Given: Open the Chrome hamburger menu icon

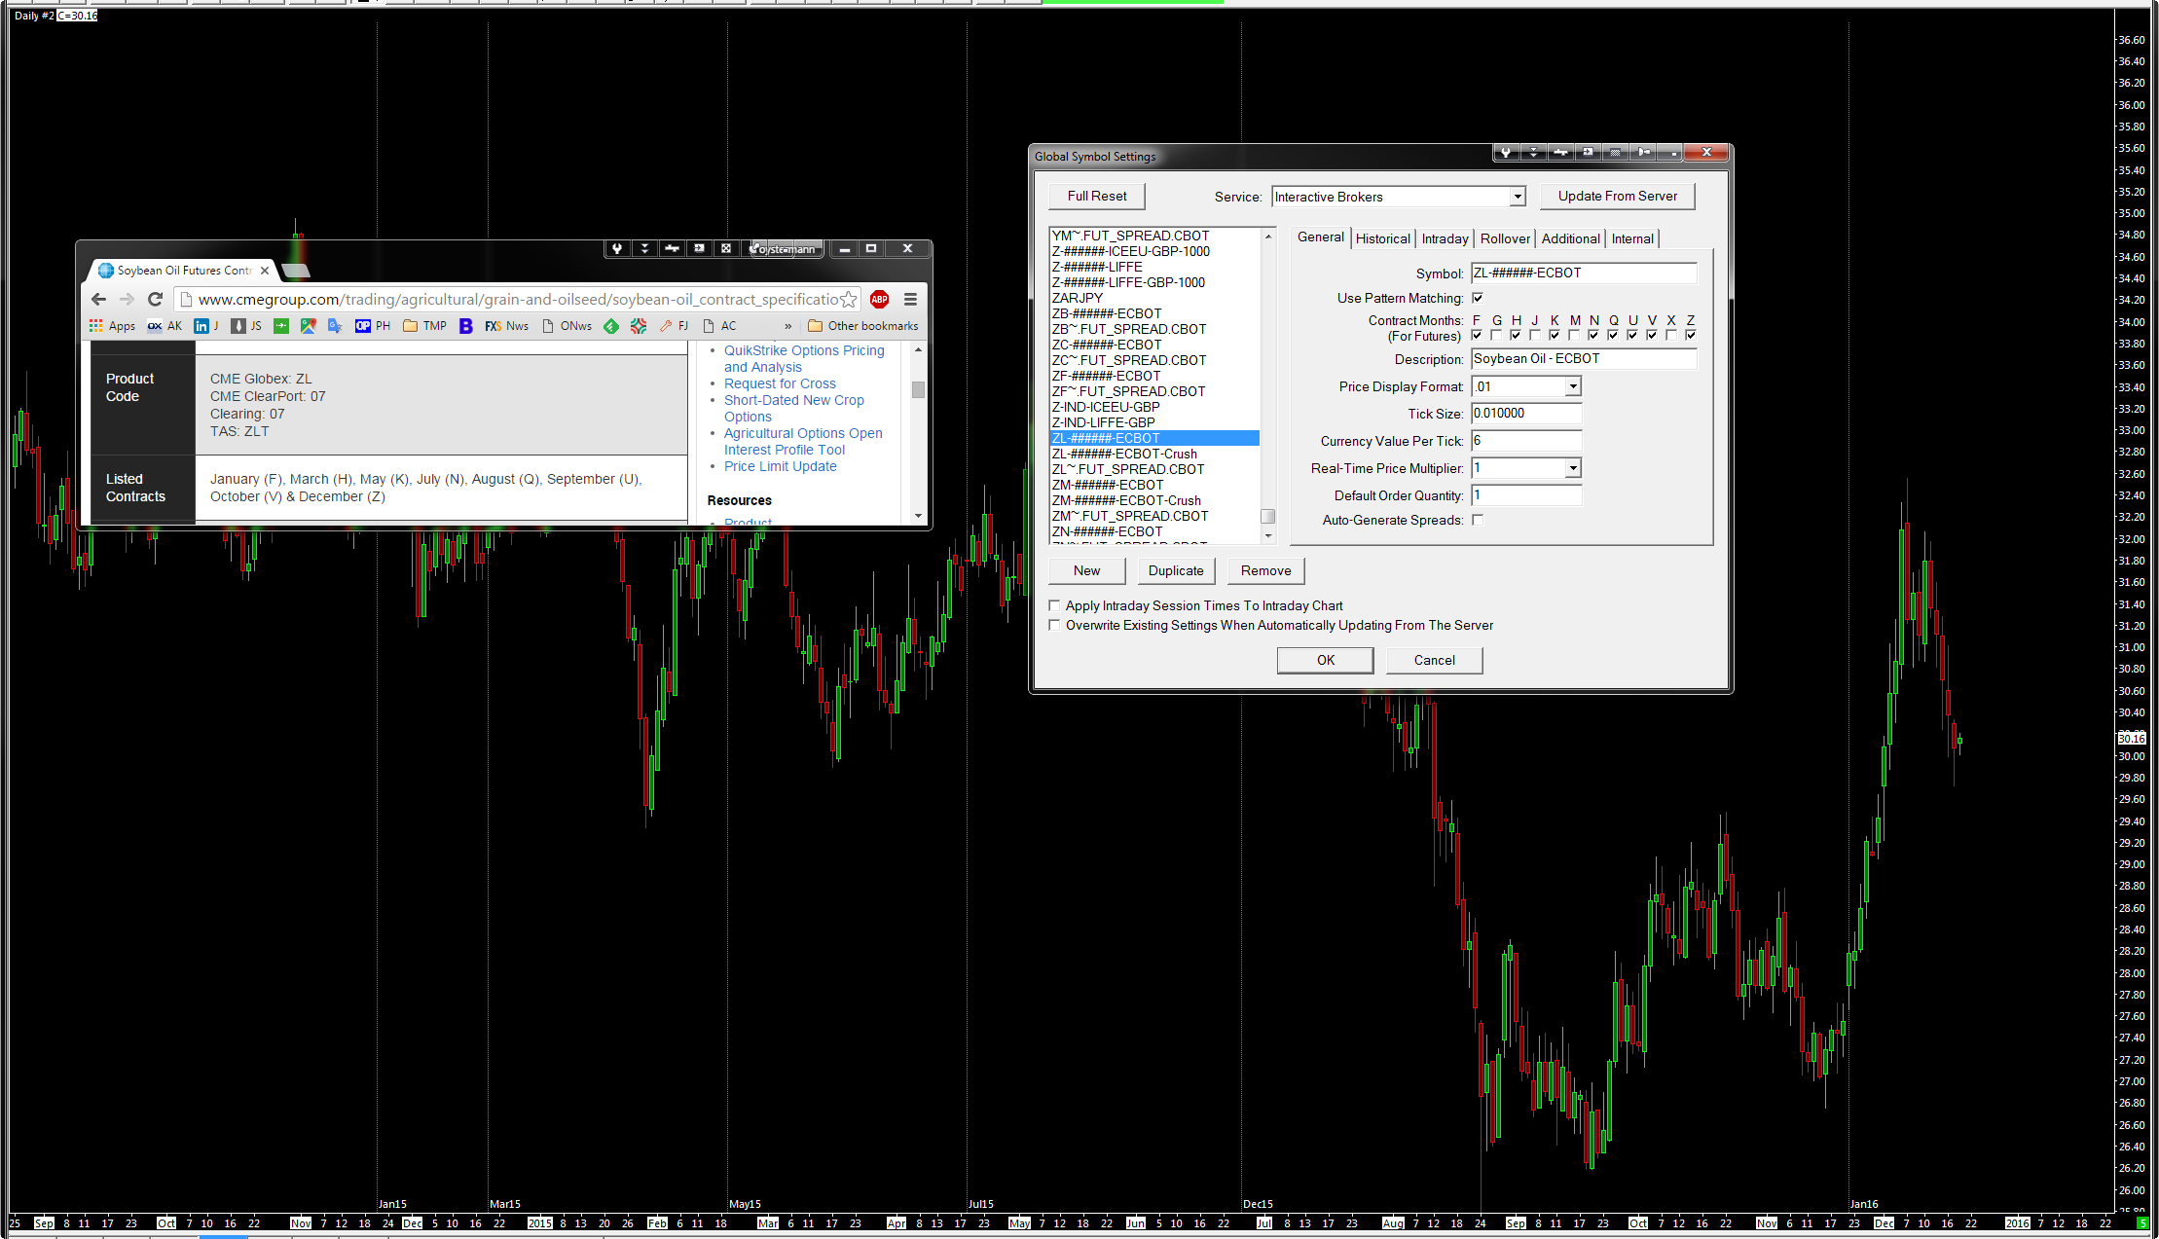Looking at the screenshot, I should point(910,300).
